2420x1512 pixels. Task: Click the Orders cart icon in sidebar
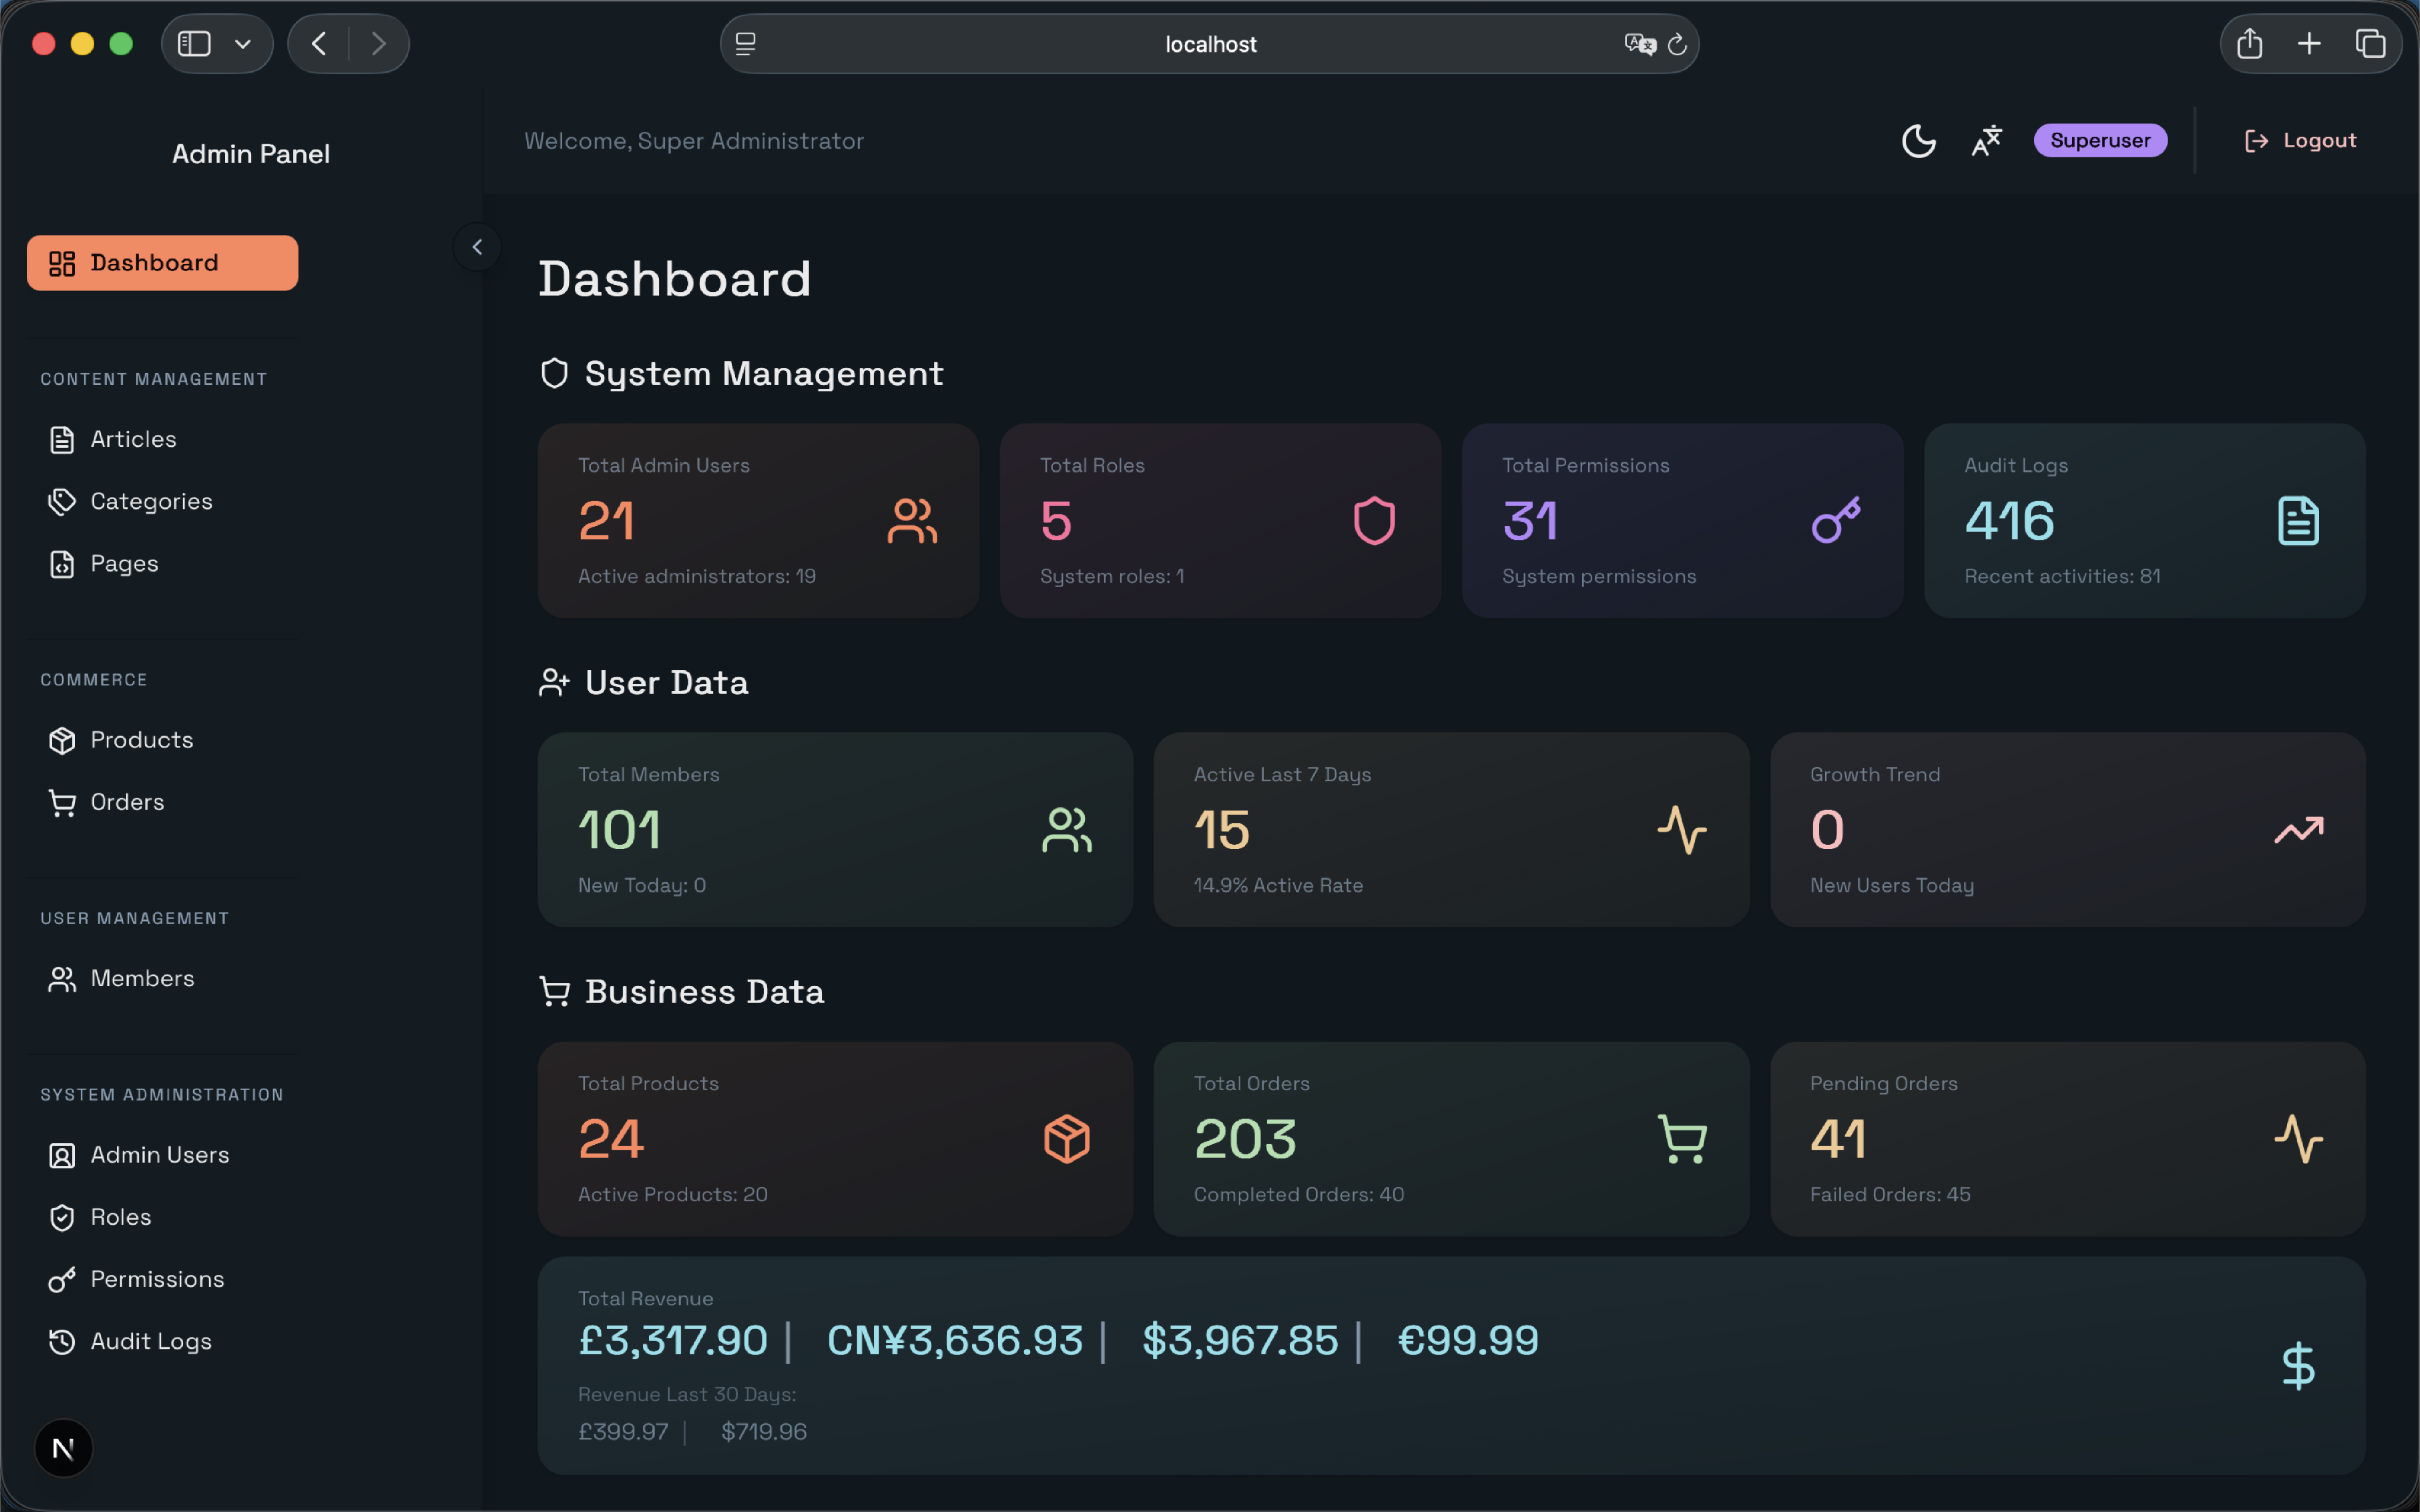62,803
